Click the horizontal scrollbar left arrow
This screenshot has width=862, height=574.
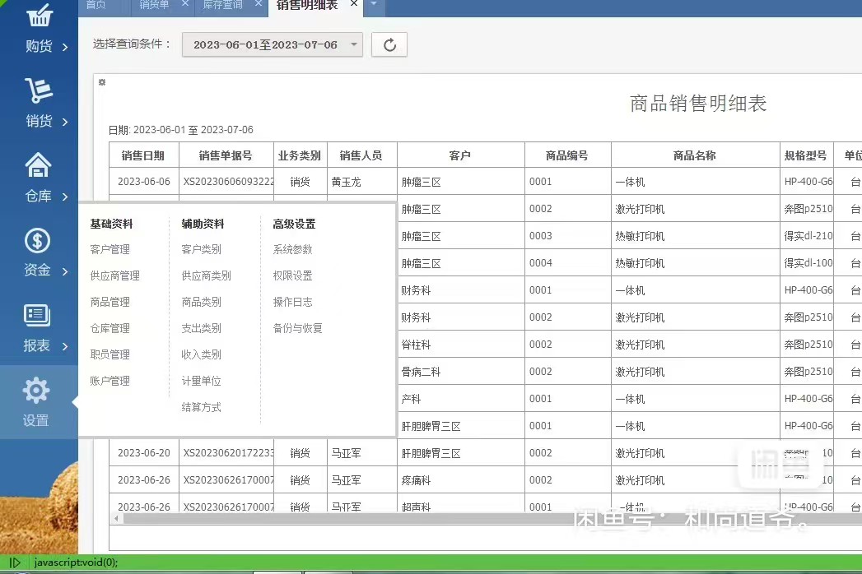117,518
